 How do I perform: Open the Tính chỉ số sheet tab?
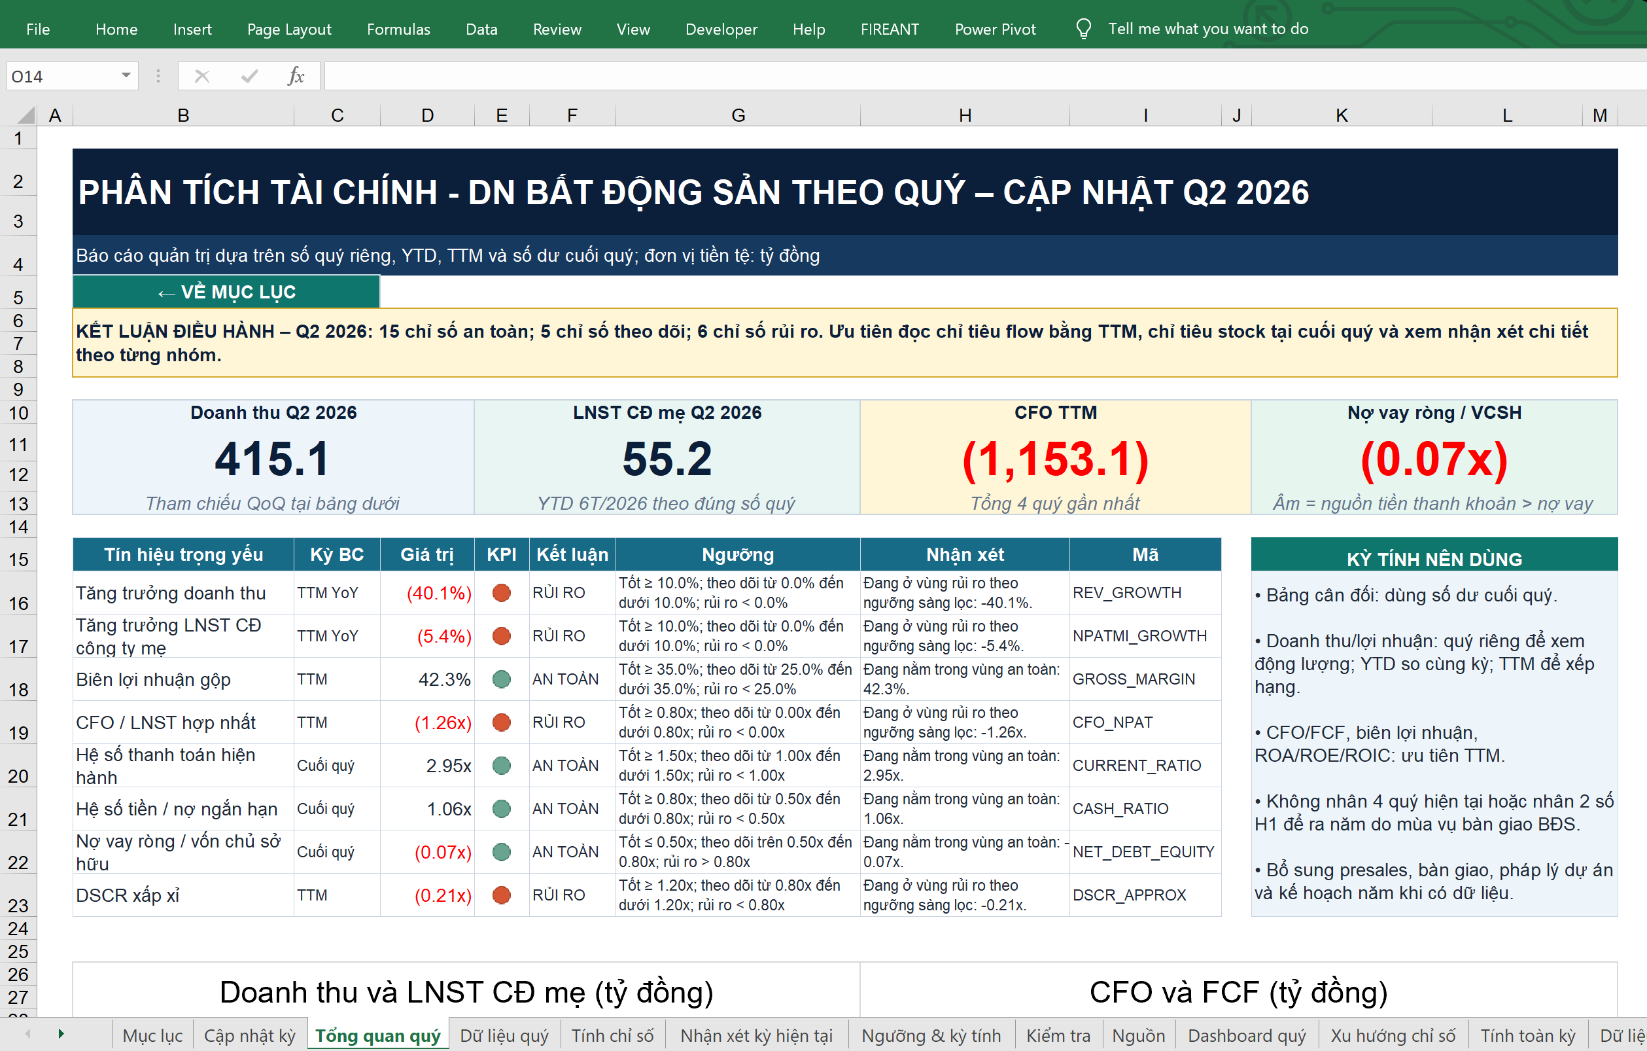click(x=612, y=1035)
